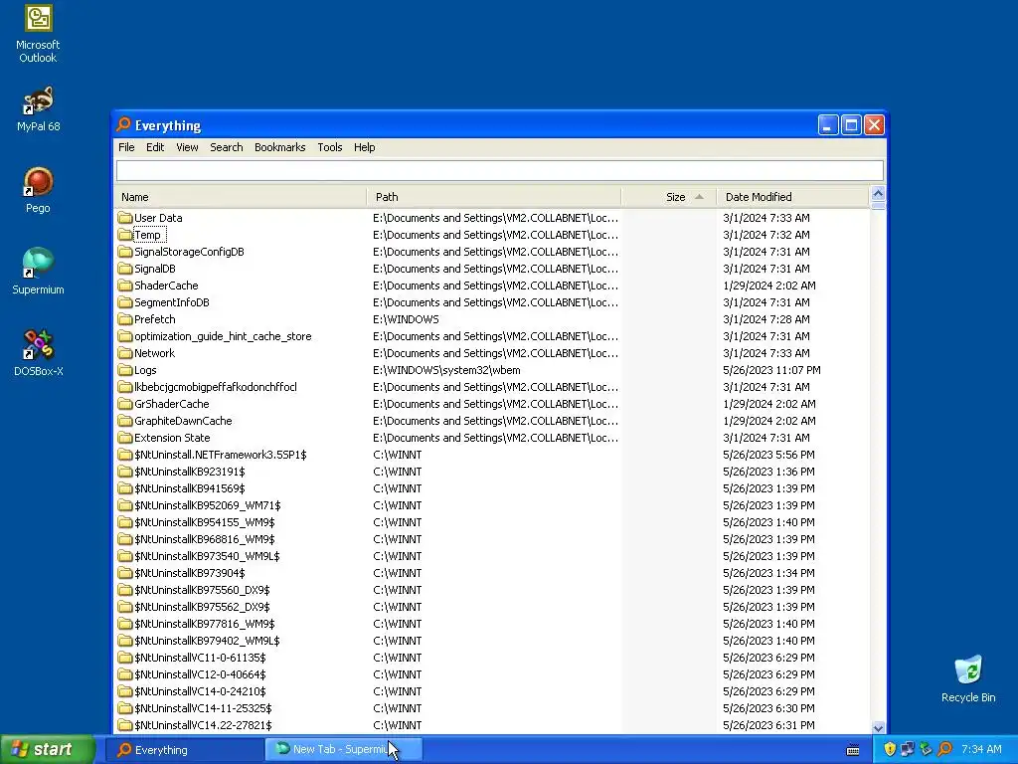The width and height of the screenshot is (1018, 764).
Task: Select $NtUninstallKB968816_WM9$ row
Action: point(204,538)
